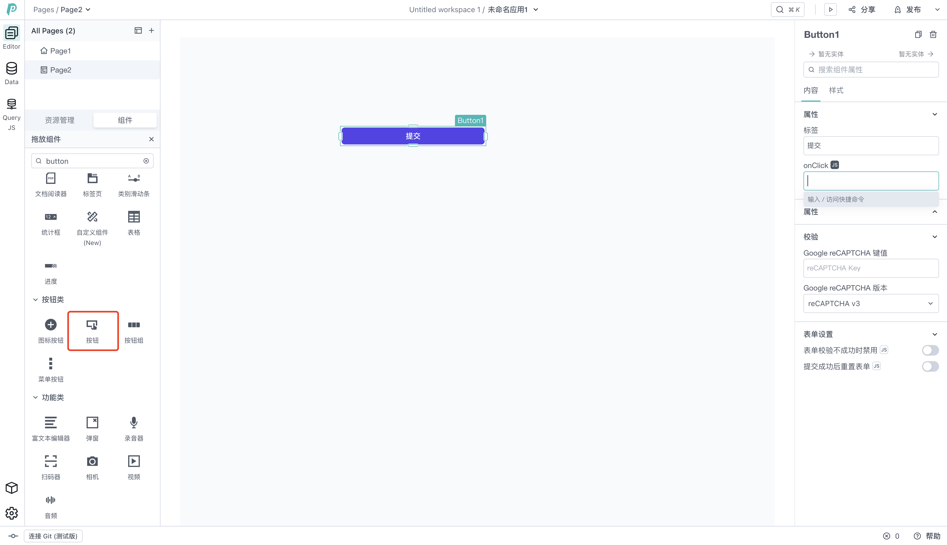Collapse the 按钮类 widget group
The image size is (947, 545).
35,299
